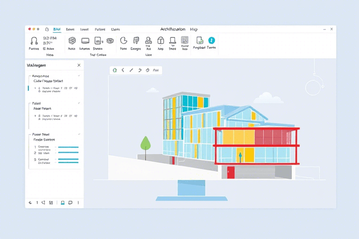Click the pie chart icon in the ribbon
The height and width of the screenshot is (239, 359).
coord(123,41)
